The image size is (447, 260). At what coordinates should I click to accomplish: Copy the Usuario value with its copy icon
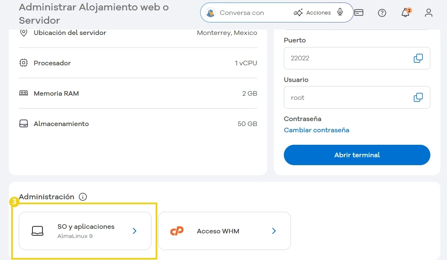[418, 97]
